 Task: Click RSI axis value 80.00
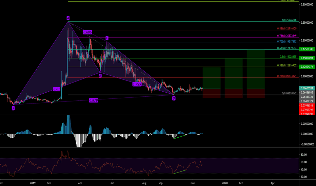pyautogui.click(x=303, y=155)
